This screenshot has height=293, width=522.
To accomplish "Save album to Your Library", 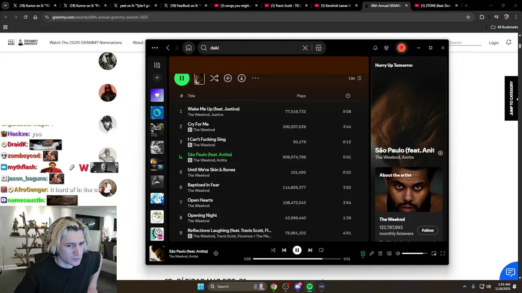I will pos(228,78).
